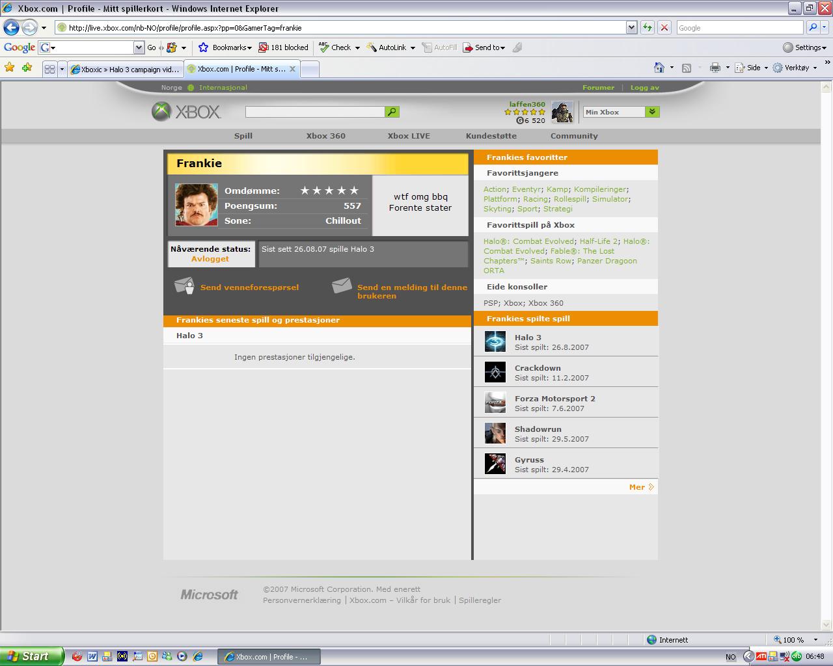The image size is (833, 666).
Task: Close the Xbox.com Profile tab
Action: click(x=292, y=69)
